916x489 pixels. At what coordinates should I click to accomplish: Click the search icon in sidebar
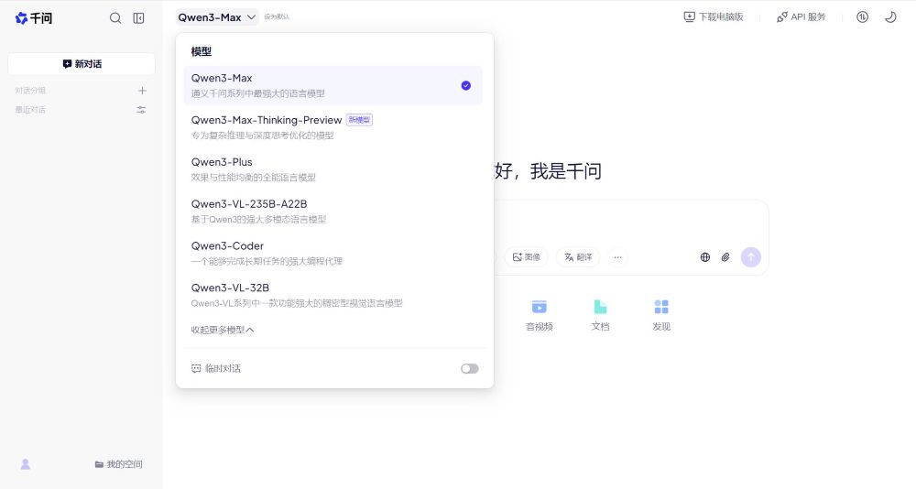click(115, 17)
